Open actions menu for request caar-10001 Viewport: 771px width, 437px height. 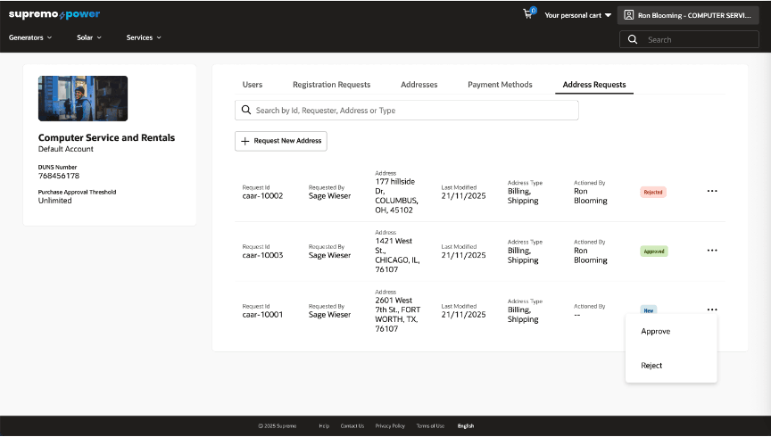coord(712,309)
